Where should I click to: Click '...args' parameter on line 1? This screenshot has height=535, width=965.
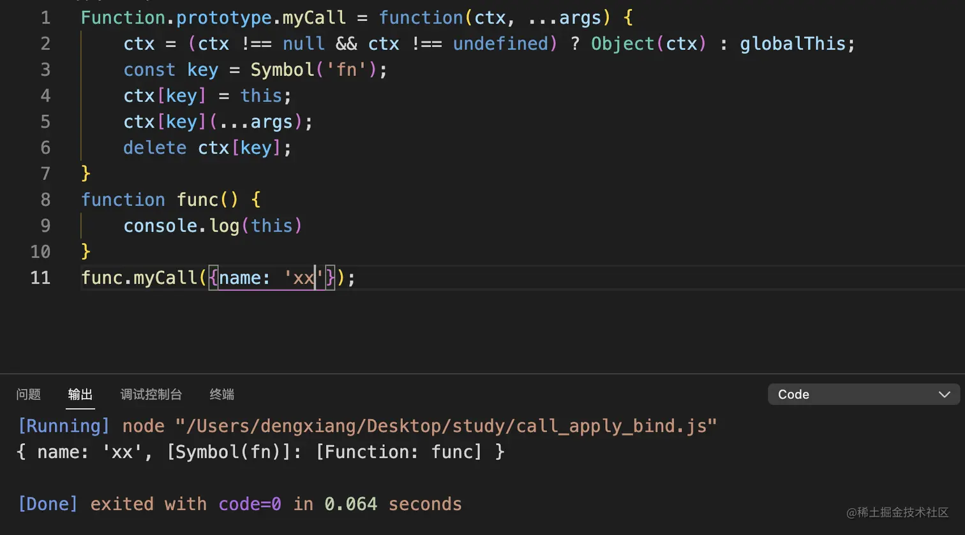pos(565,18)
